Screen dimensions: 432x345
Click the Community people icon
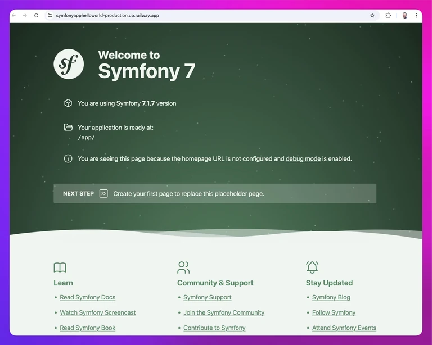click(x=183, y=267)
